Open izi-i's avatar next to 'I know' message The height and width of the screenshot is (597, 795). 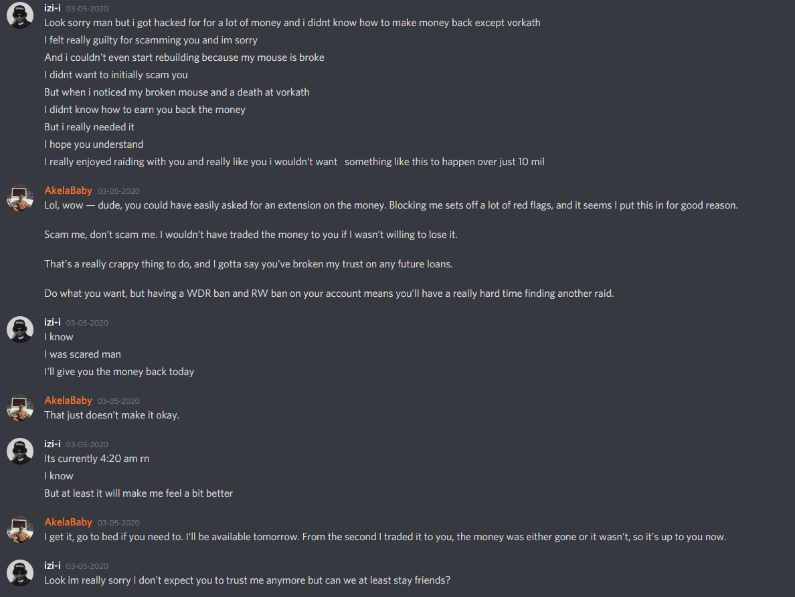(20, 330)
